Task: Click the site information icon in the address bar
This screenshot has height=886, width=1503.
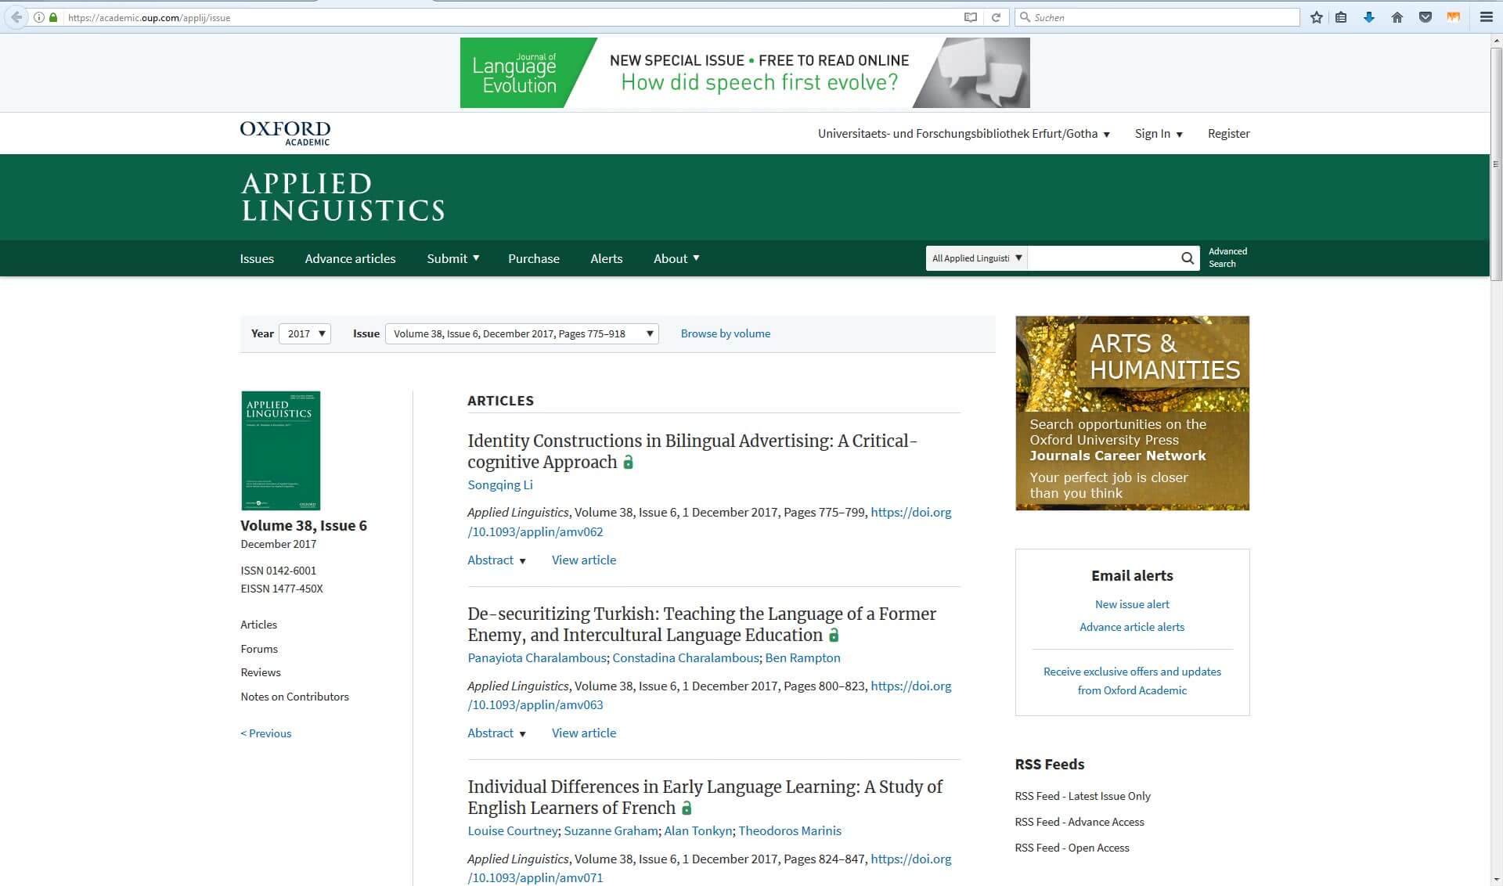Action: [38, 17]
